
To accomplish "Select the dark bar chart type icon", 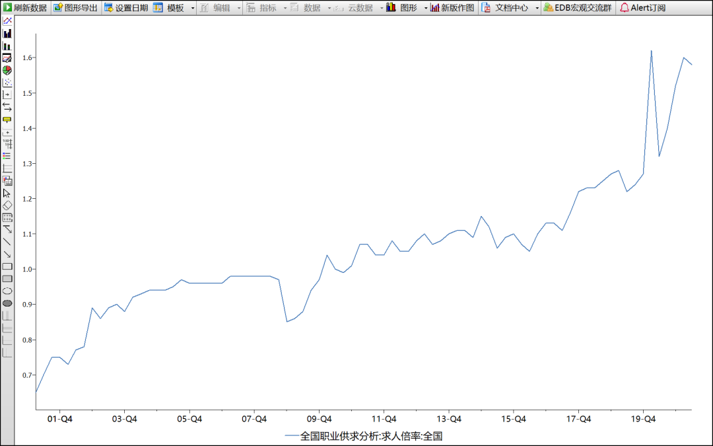I will (x=7, y=33).
